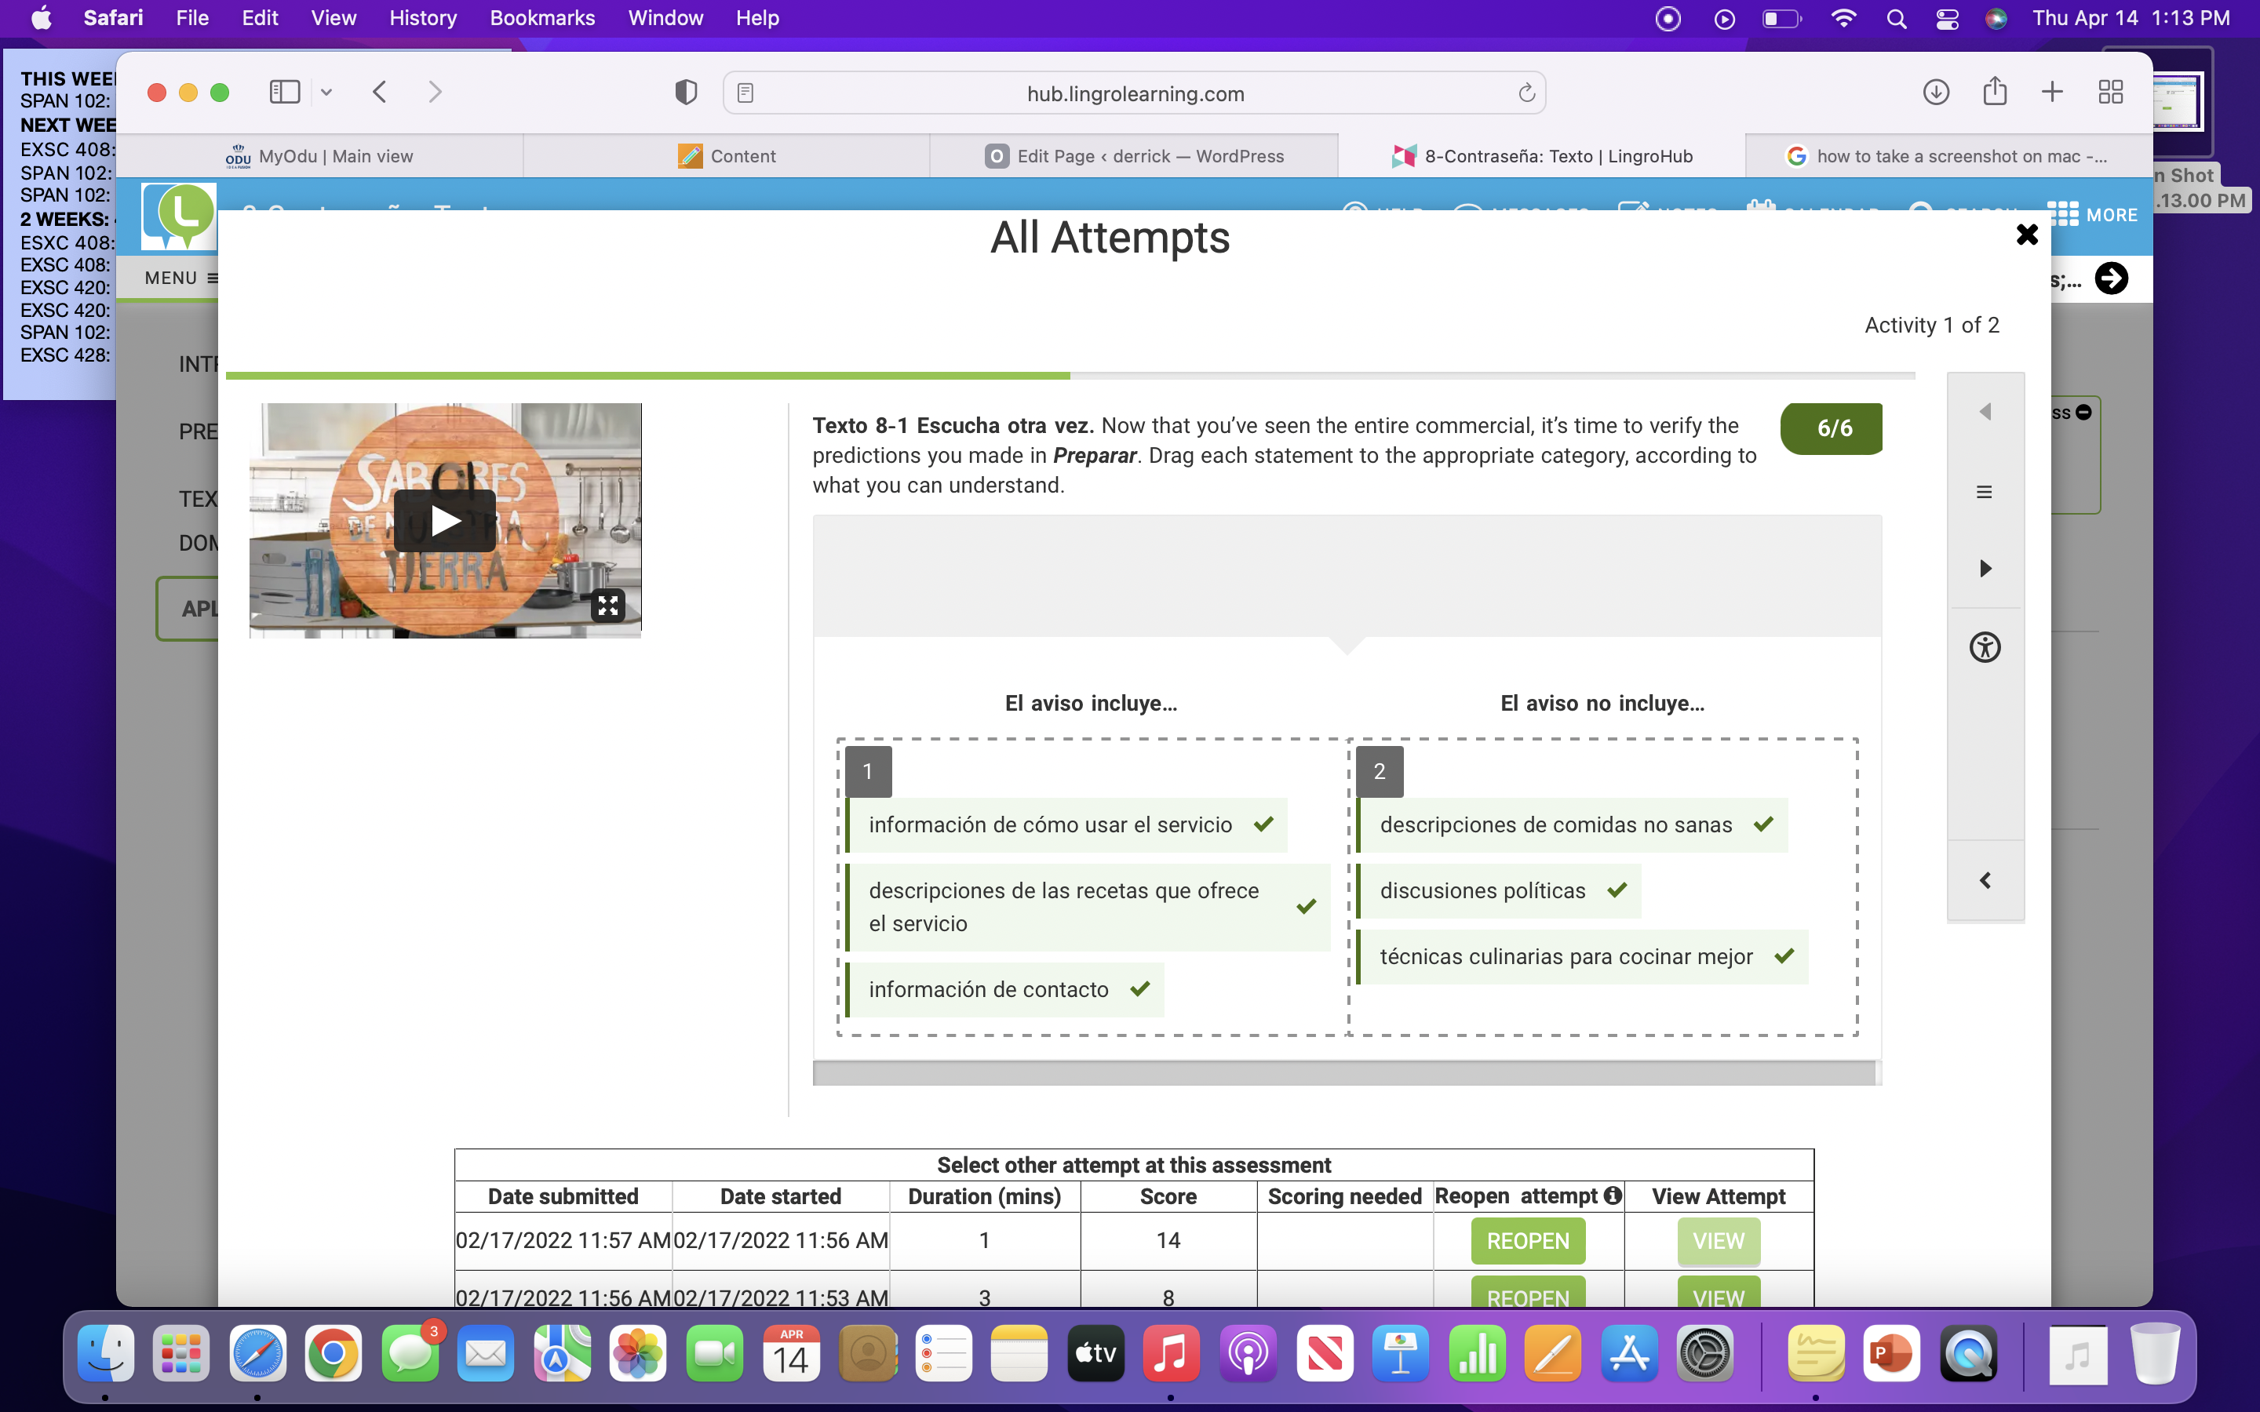This screenshot has height=1412, width=2260.
Task: Switch to Content tab
Action: point(727,156)
